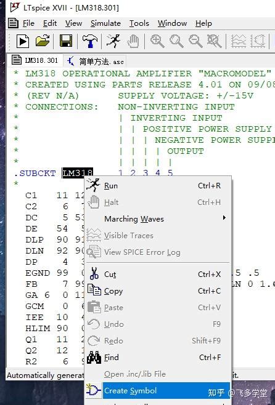Click the IEE line in the netlist

(55, 317)
